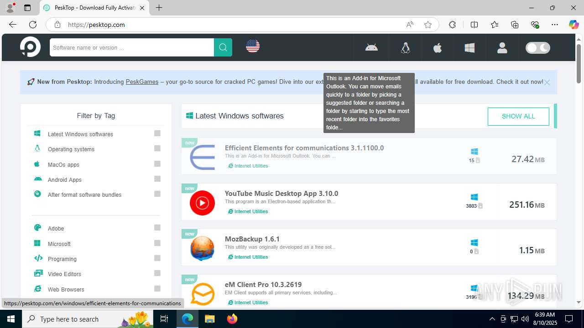Select the Microsoft tag label
Image resolution: width=584 pixels, height=328 pixels.
[x=59, y=244]
